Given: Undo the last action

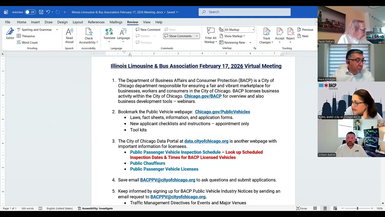Looking at the screenshot, I should (48, 12).
